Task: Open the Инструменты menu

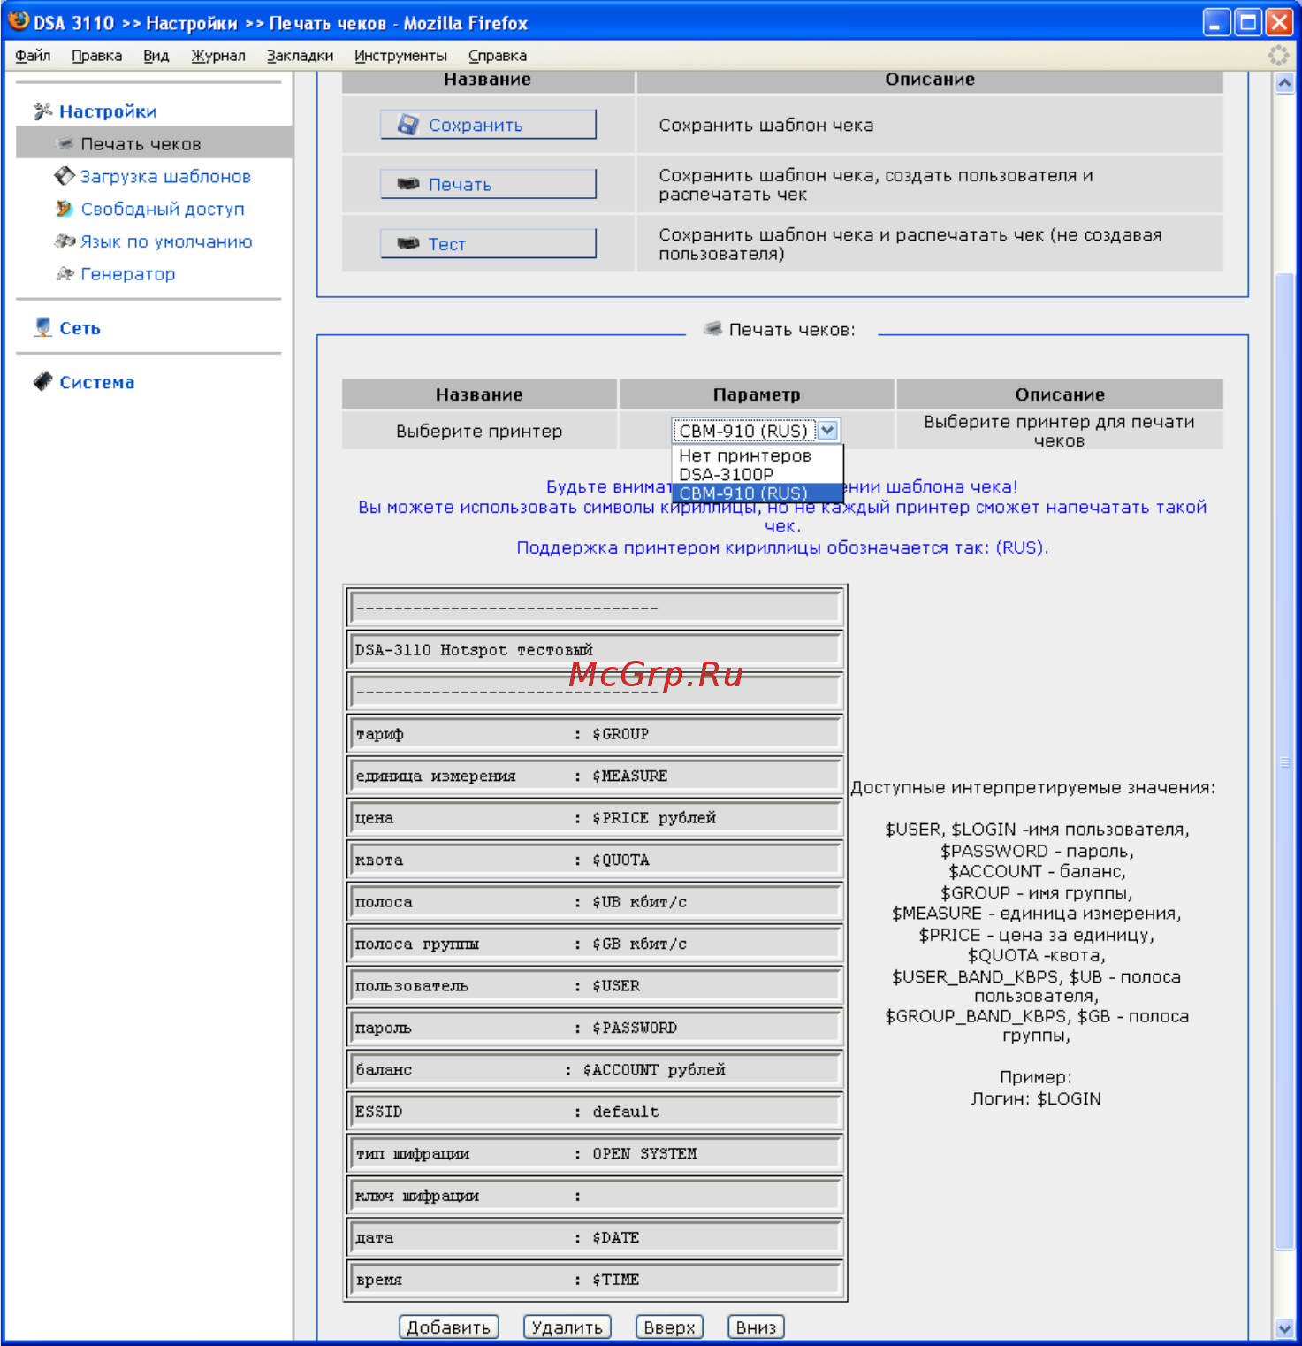Action: coord(401,56)
